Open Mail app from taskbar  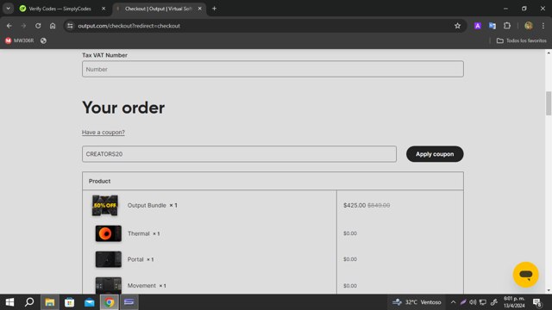[x=90, y=302]
